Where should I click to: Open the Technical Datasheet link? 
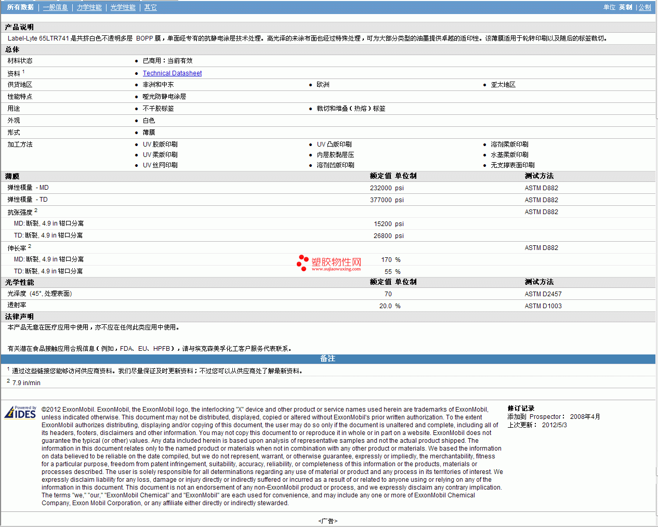tap(172, 73)
